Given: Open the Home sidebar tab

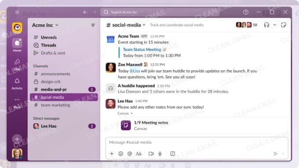Looking at the screenshot, I should tap(17, 45).
